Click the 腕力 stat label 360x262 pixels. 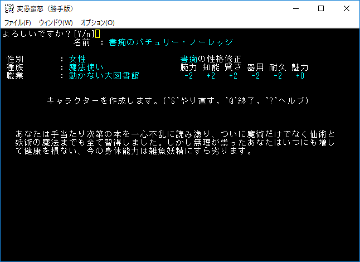(x=189, y=67)
